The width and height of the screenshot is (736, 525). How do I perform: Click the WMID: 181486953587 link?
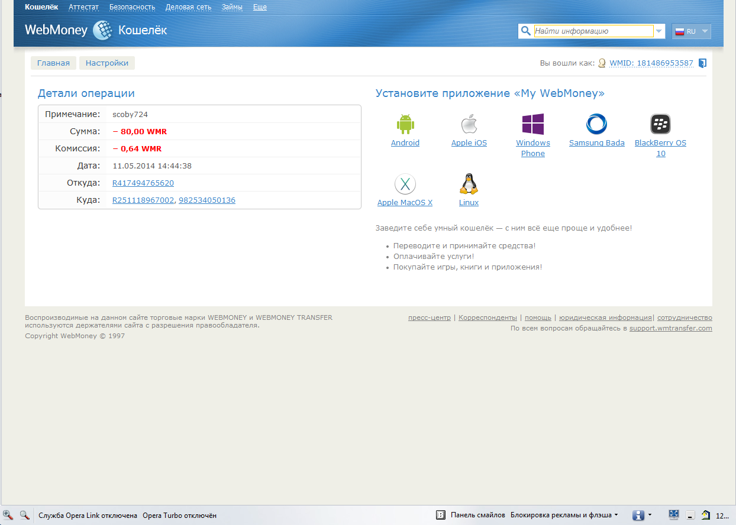[x=651, y=63]
